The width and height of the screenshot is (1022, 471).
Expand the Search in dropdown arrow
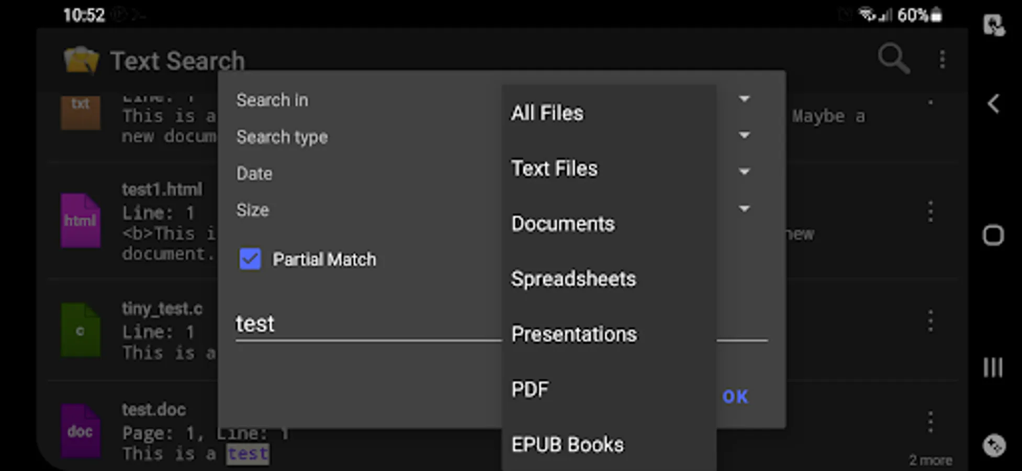pos(744,99)
